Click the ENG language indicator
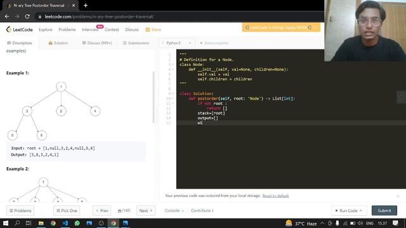 (x=370, y=224)
